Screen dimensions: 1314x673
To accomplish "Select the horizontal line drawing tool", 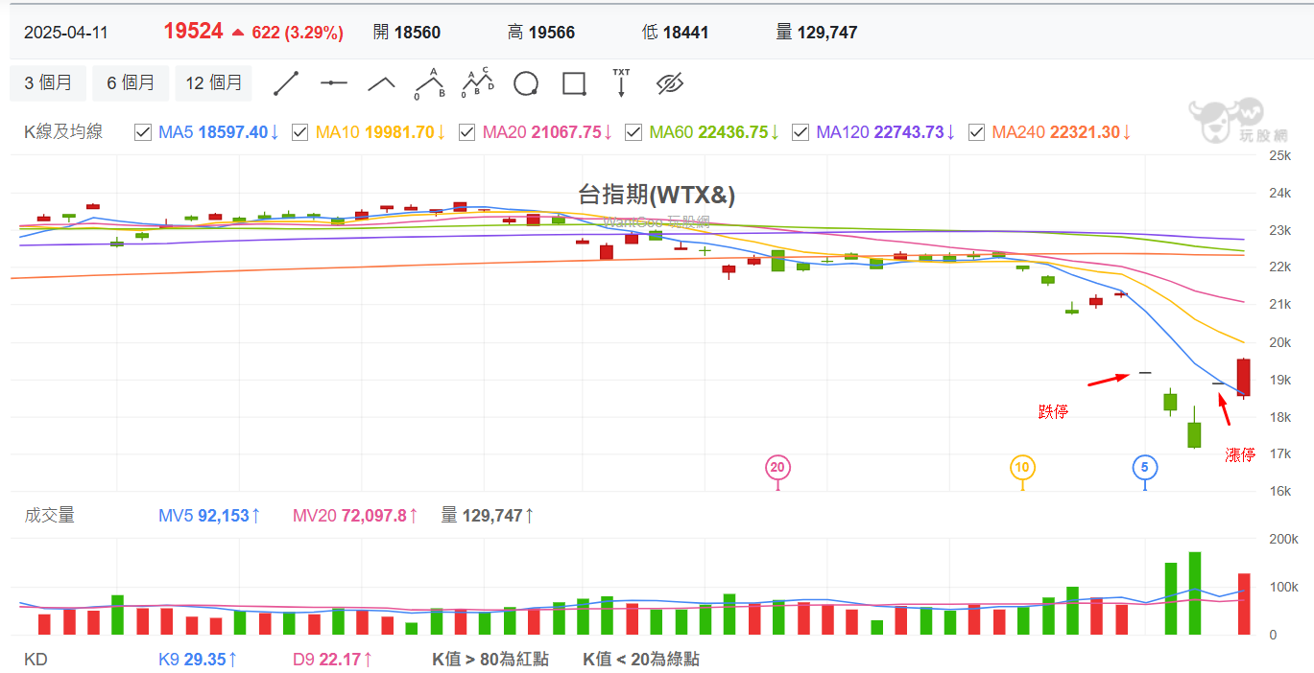I will (334, 84).
